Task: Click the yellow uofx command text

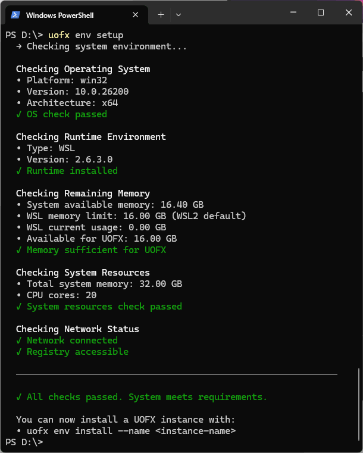Action: [58, 35]
